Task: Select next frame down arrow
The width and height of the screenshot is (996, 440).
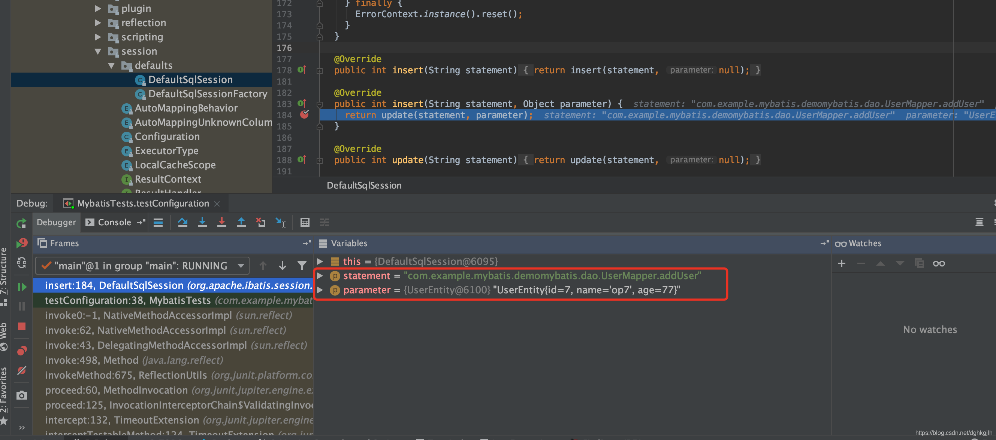Action: (x=282, y=266)
